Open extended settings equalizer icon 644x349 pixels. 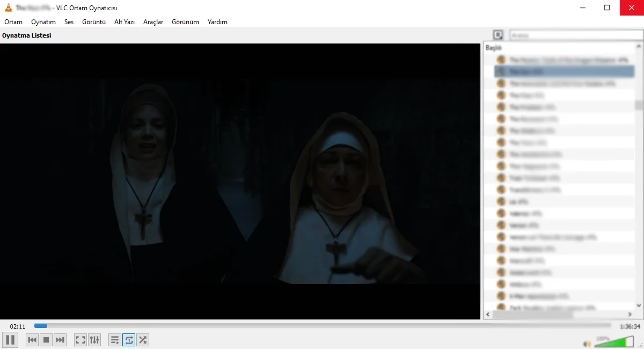(x=94, y=339)
